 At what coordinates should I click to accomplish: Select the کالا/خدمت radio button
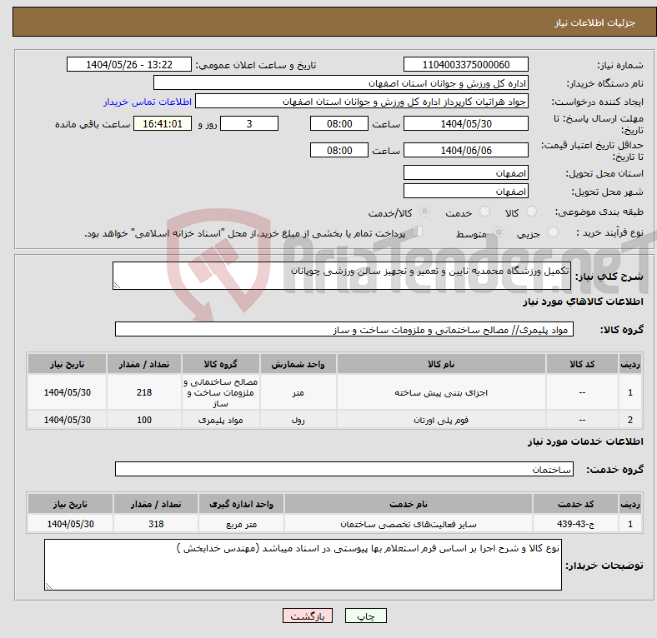coord(424,212)
